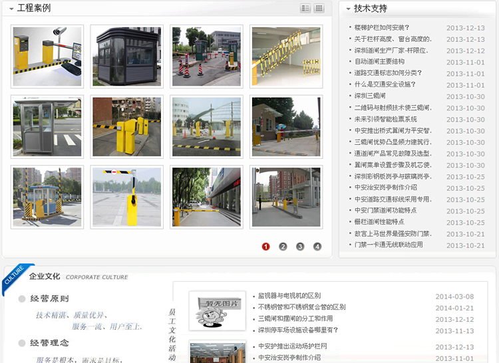Open article 二维码与射频技术使三辊闸

click(393, 108)
